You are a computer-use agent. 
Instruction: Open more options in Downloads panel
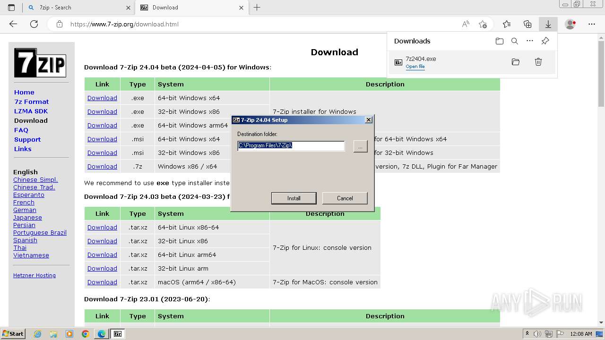(530, 41)
